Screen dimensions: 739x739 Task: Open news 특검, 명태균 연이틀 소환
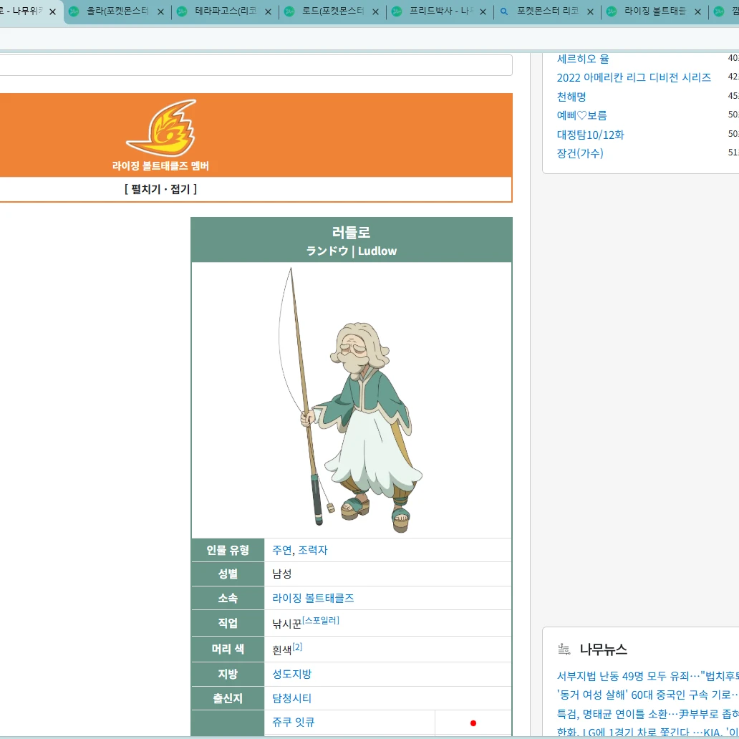coord(647,714)
